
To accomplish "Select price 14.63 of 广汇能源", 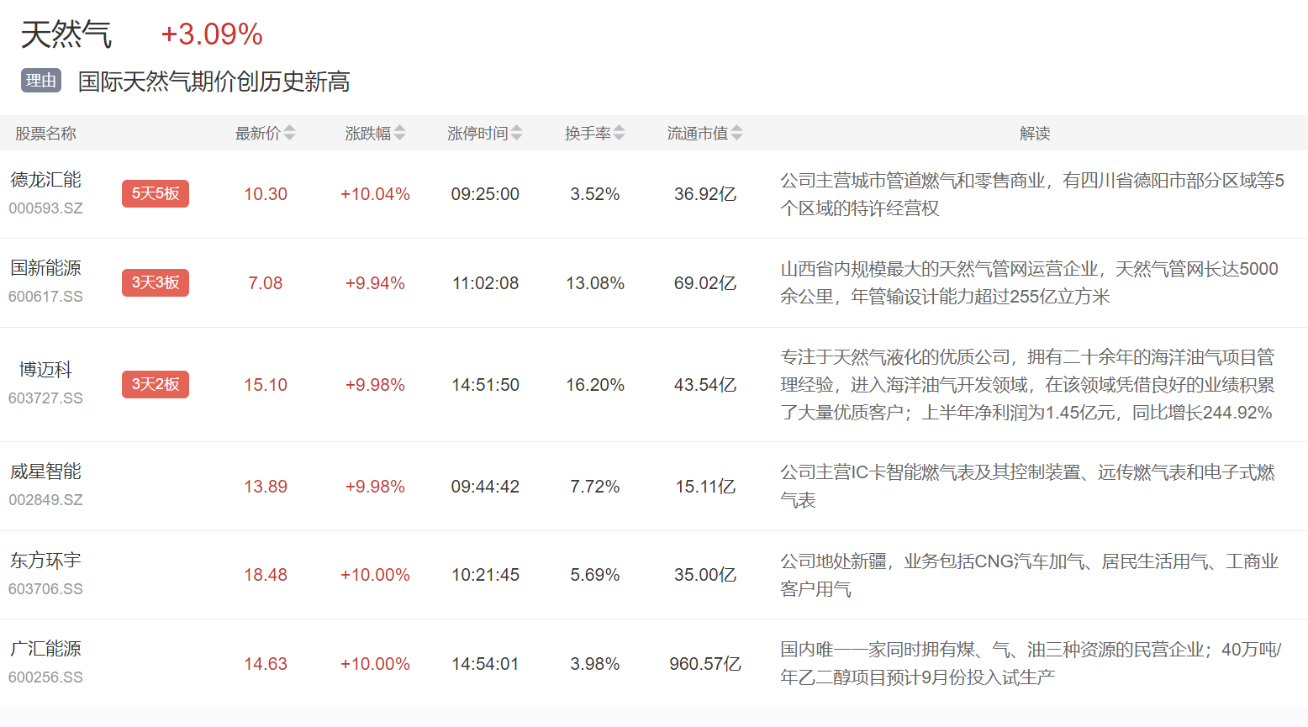I will pos(266,664).
